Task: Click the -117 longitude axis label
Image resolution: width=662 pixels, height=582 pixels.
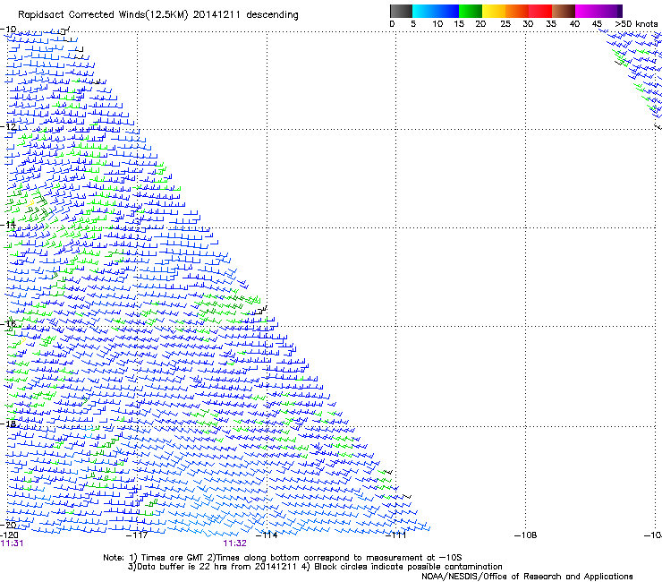Action: point(137,535)
